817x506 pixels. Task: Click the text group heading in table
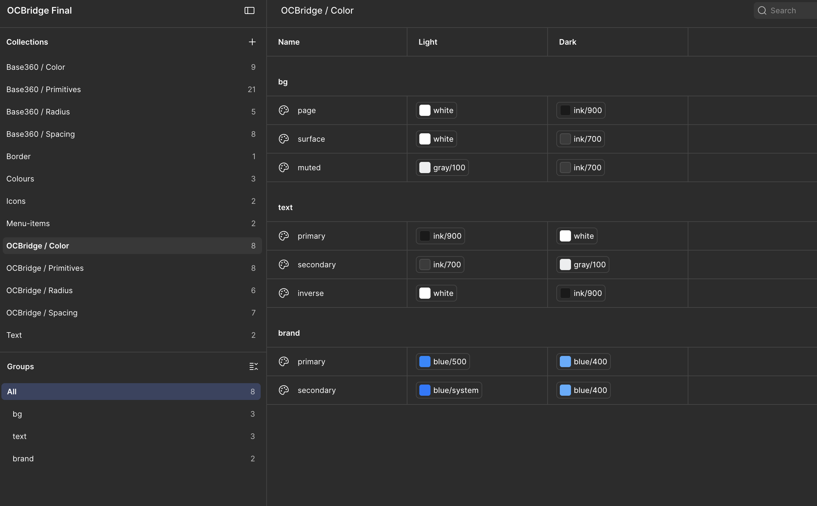tap(285, 207)
